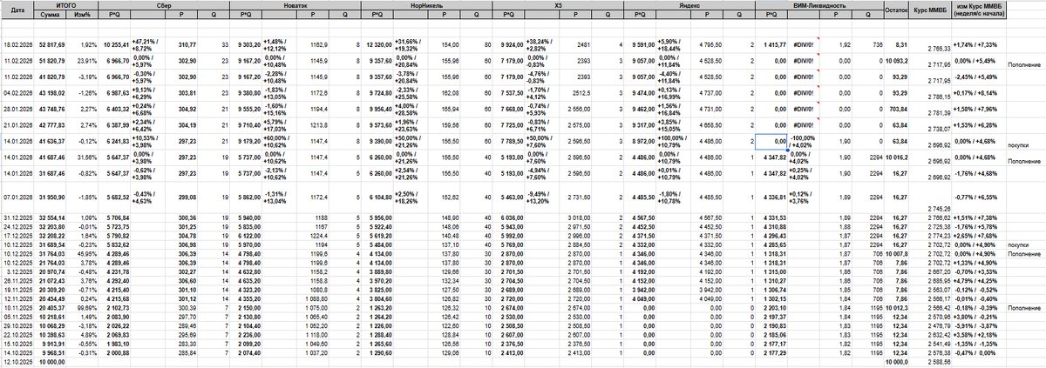Viewport: 1046px width, 368px height.
Task: Click the ИТОГО header cell
Action: (x=68, y=4)
